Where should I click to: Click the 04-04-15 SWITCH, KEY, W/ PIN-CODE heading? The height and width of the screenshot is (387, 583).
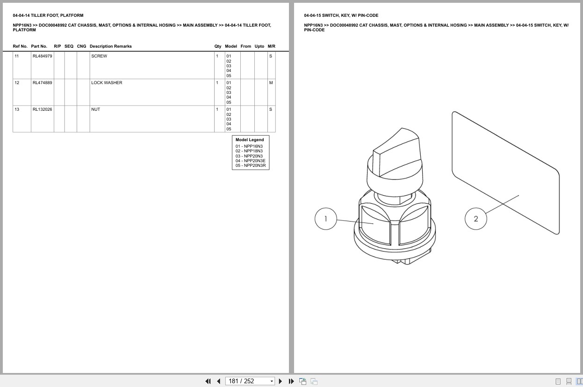(341, 15)
